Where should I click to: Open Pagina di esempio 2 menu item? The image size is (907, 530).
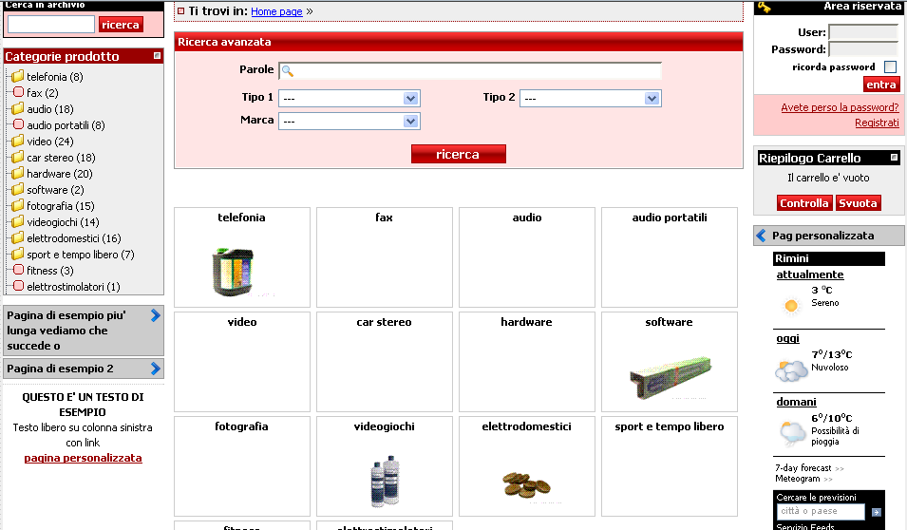click(x=84, y=369)
